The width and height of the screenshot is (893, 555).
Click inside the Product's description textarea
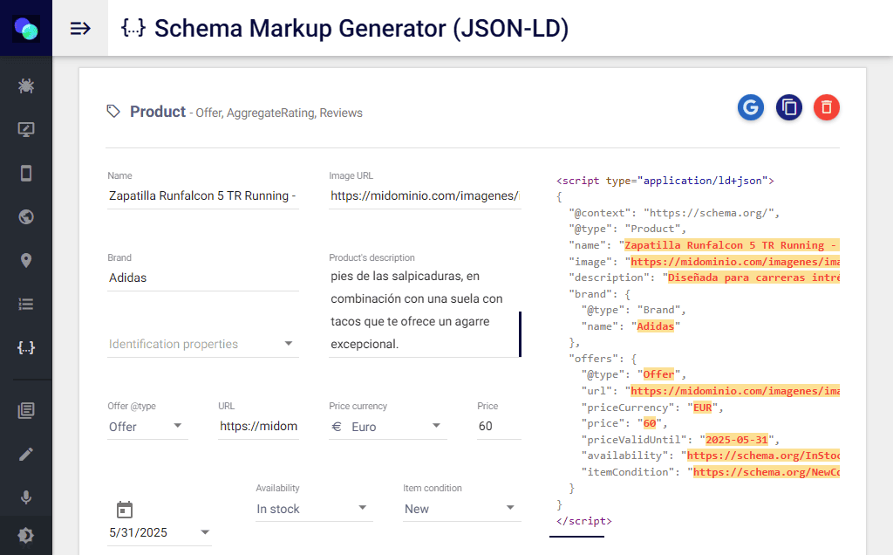click(423, 311)
